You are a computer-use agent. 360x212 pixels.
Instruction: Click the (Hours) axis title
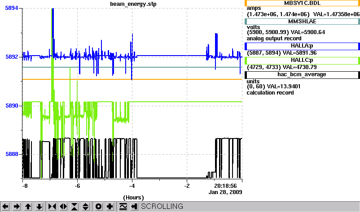click(x=133, y=198)
